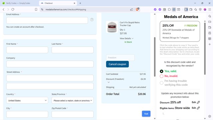
Task: Go forward to the next page
Action: click(x=8, y=10)
